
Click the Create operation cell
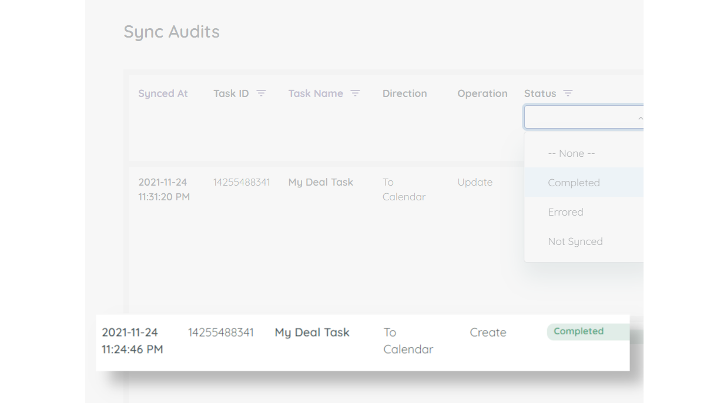[x=488, y=333]
